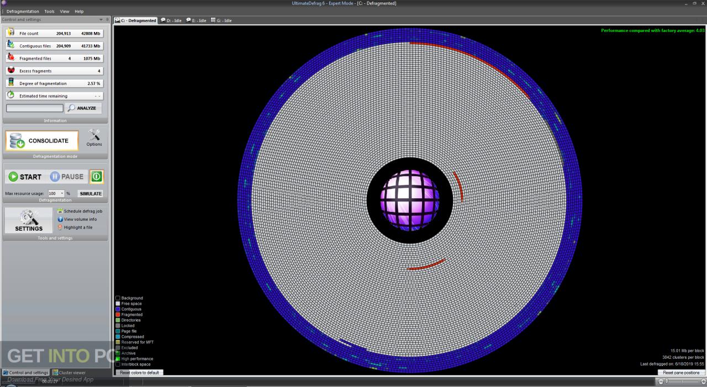Click the Page file color swatch
This screenshot has height=387, width=707.
click(x=118, y=331)
